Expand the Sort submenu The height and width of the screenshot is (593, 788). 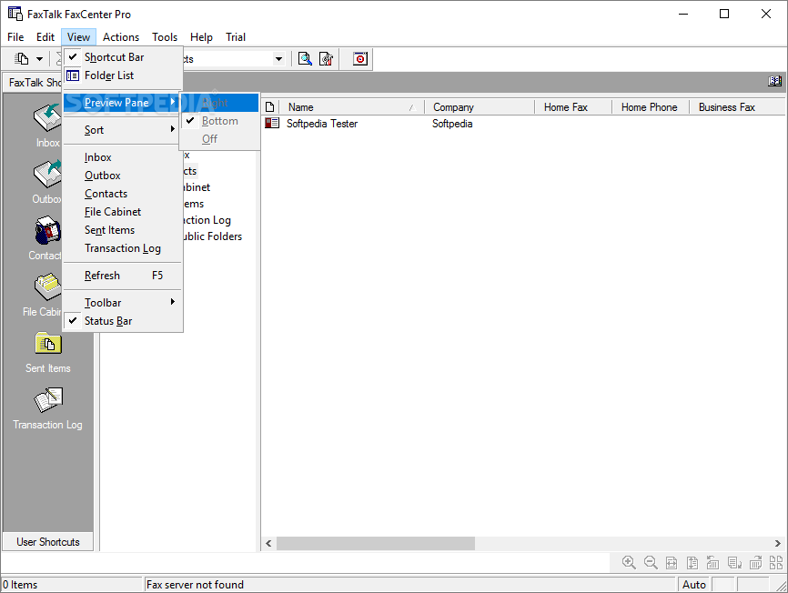coord(123,130)
